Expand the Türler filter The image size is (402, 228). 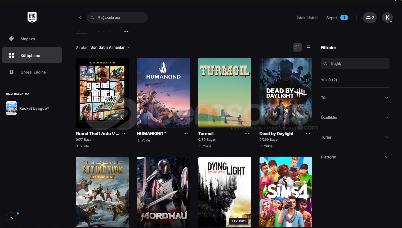tap(355, 137)
